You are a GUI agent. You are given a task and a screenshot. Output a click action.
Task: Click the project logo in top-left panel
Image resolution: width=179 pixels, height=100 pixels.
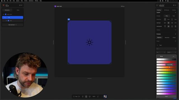(4, 5)
